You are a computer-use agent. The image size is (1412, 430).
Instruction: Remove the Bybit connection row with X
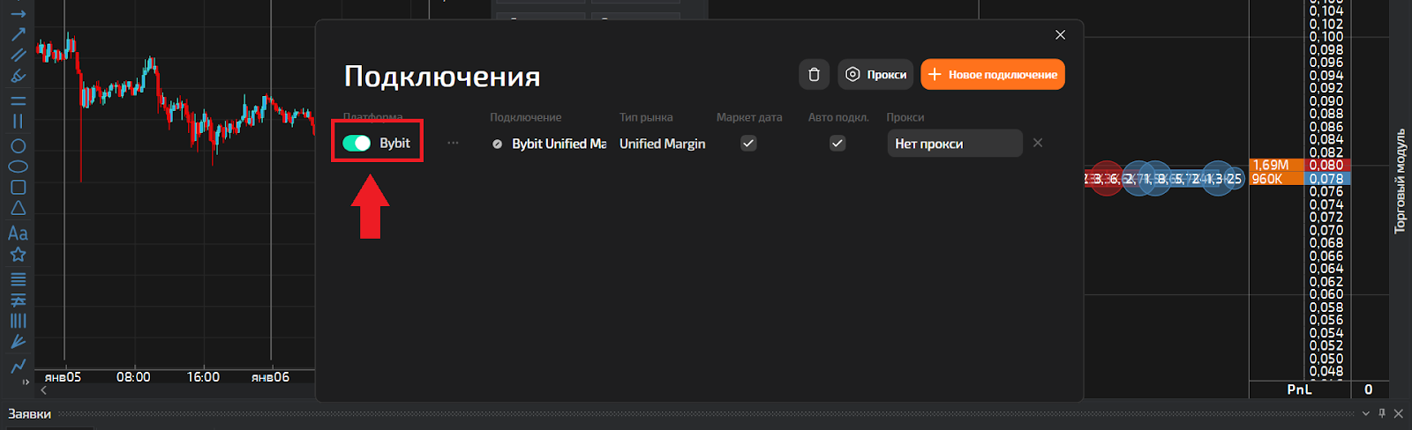click(1038, 143)
